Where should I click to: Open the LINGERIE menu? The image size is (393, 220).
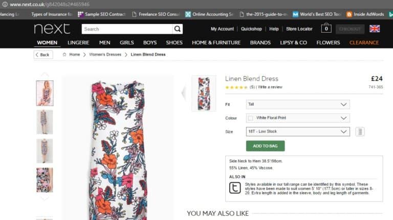click(x=78, y=42)
